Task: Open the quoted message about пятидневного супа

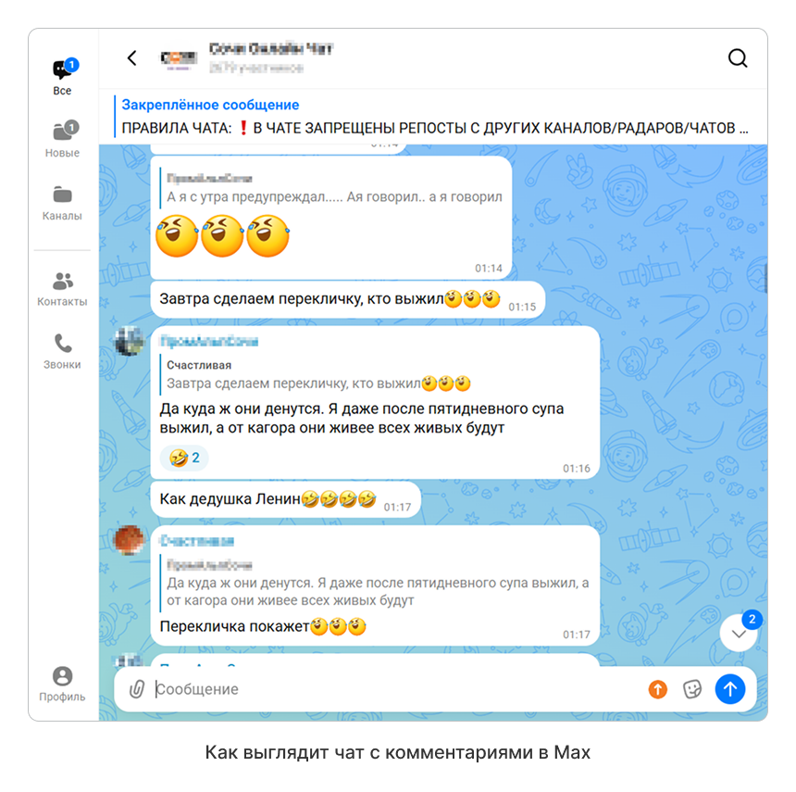Action: click(377, 584)
